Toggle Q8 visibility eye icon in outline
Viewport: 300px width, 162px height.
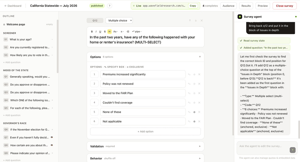tap(52, 145)
